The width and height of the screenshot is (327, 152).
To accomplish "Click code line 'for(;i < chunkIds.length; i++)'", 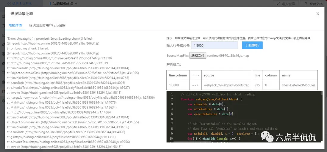I will (214, 138).
